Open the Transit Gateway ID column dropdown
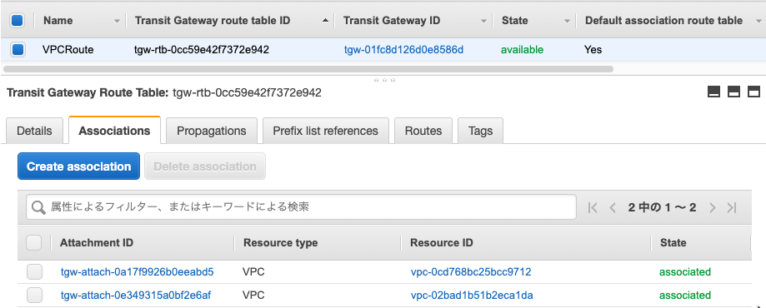The image size is (766, 308). click(x=483, y=21)
